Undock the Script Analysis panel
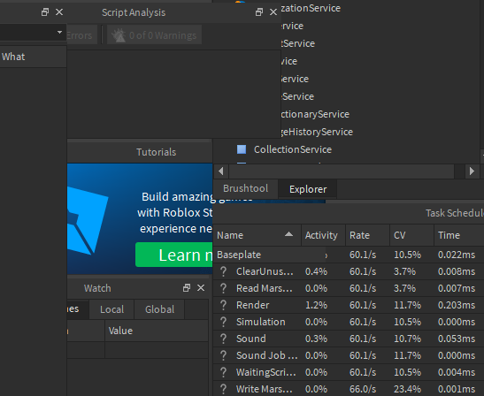This screenshot has width=484, height=396. click(x=259, y=12)
